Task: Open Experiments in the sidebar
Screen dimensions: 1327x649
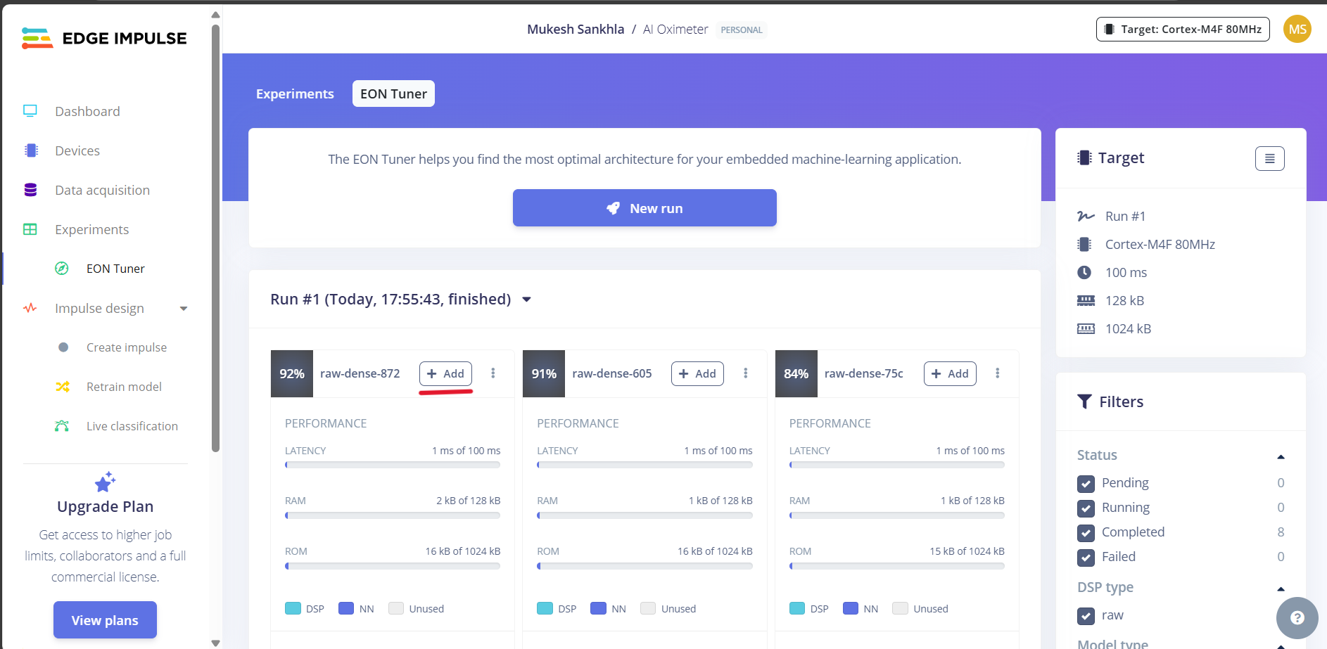Action: coord(91,229)
